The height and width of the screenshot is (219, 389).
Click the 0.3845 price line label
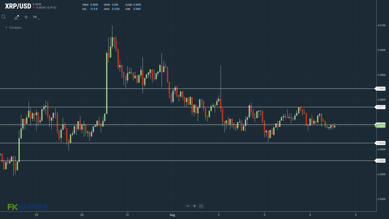pos(381,88)
